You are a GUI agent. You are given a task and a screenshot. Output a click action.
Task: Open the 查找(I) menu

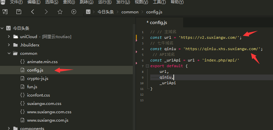(x=69, y=2)
